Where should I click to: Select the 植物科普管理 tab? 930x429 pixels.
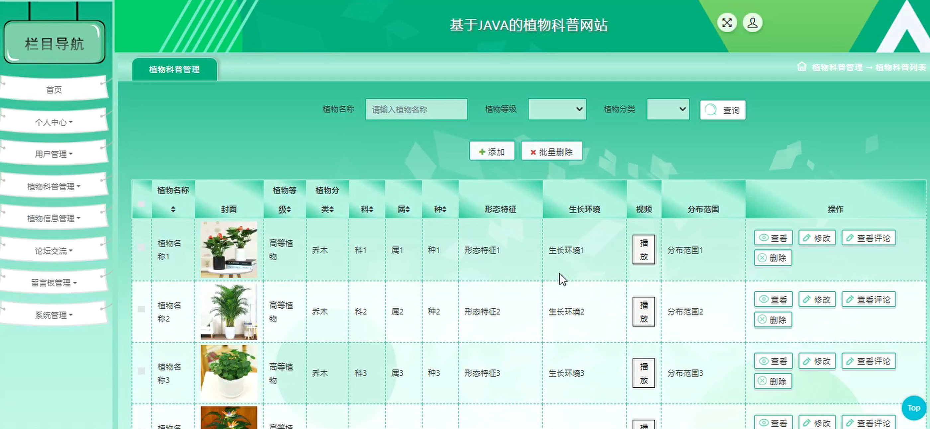[174, 69]
